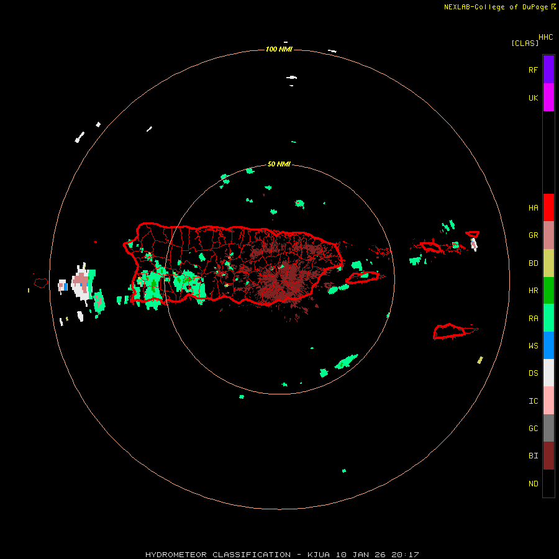Click the KJUA radar site identifier

pos(319,555)
